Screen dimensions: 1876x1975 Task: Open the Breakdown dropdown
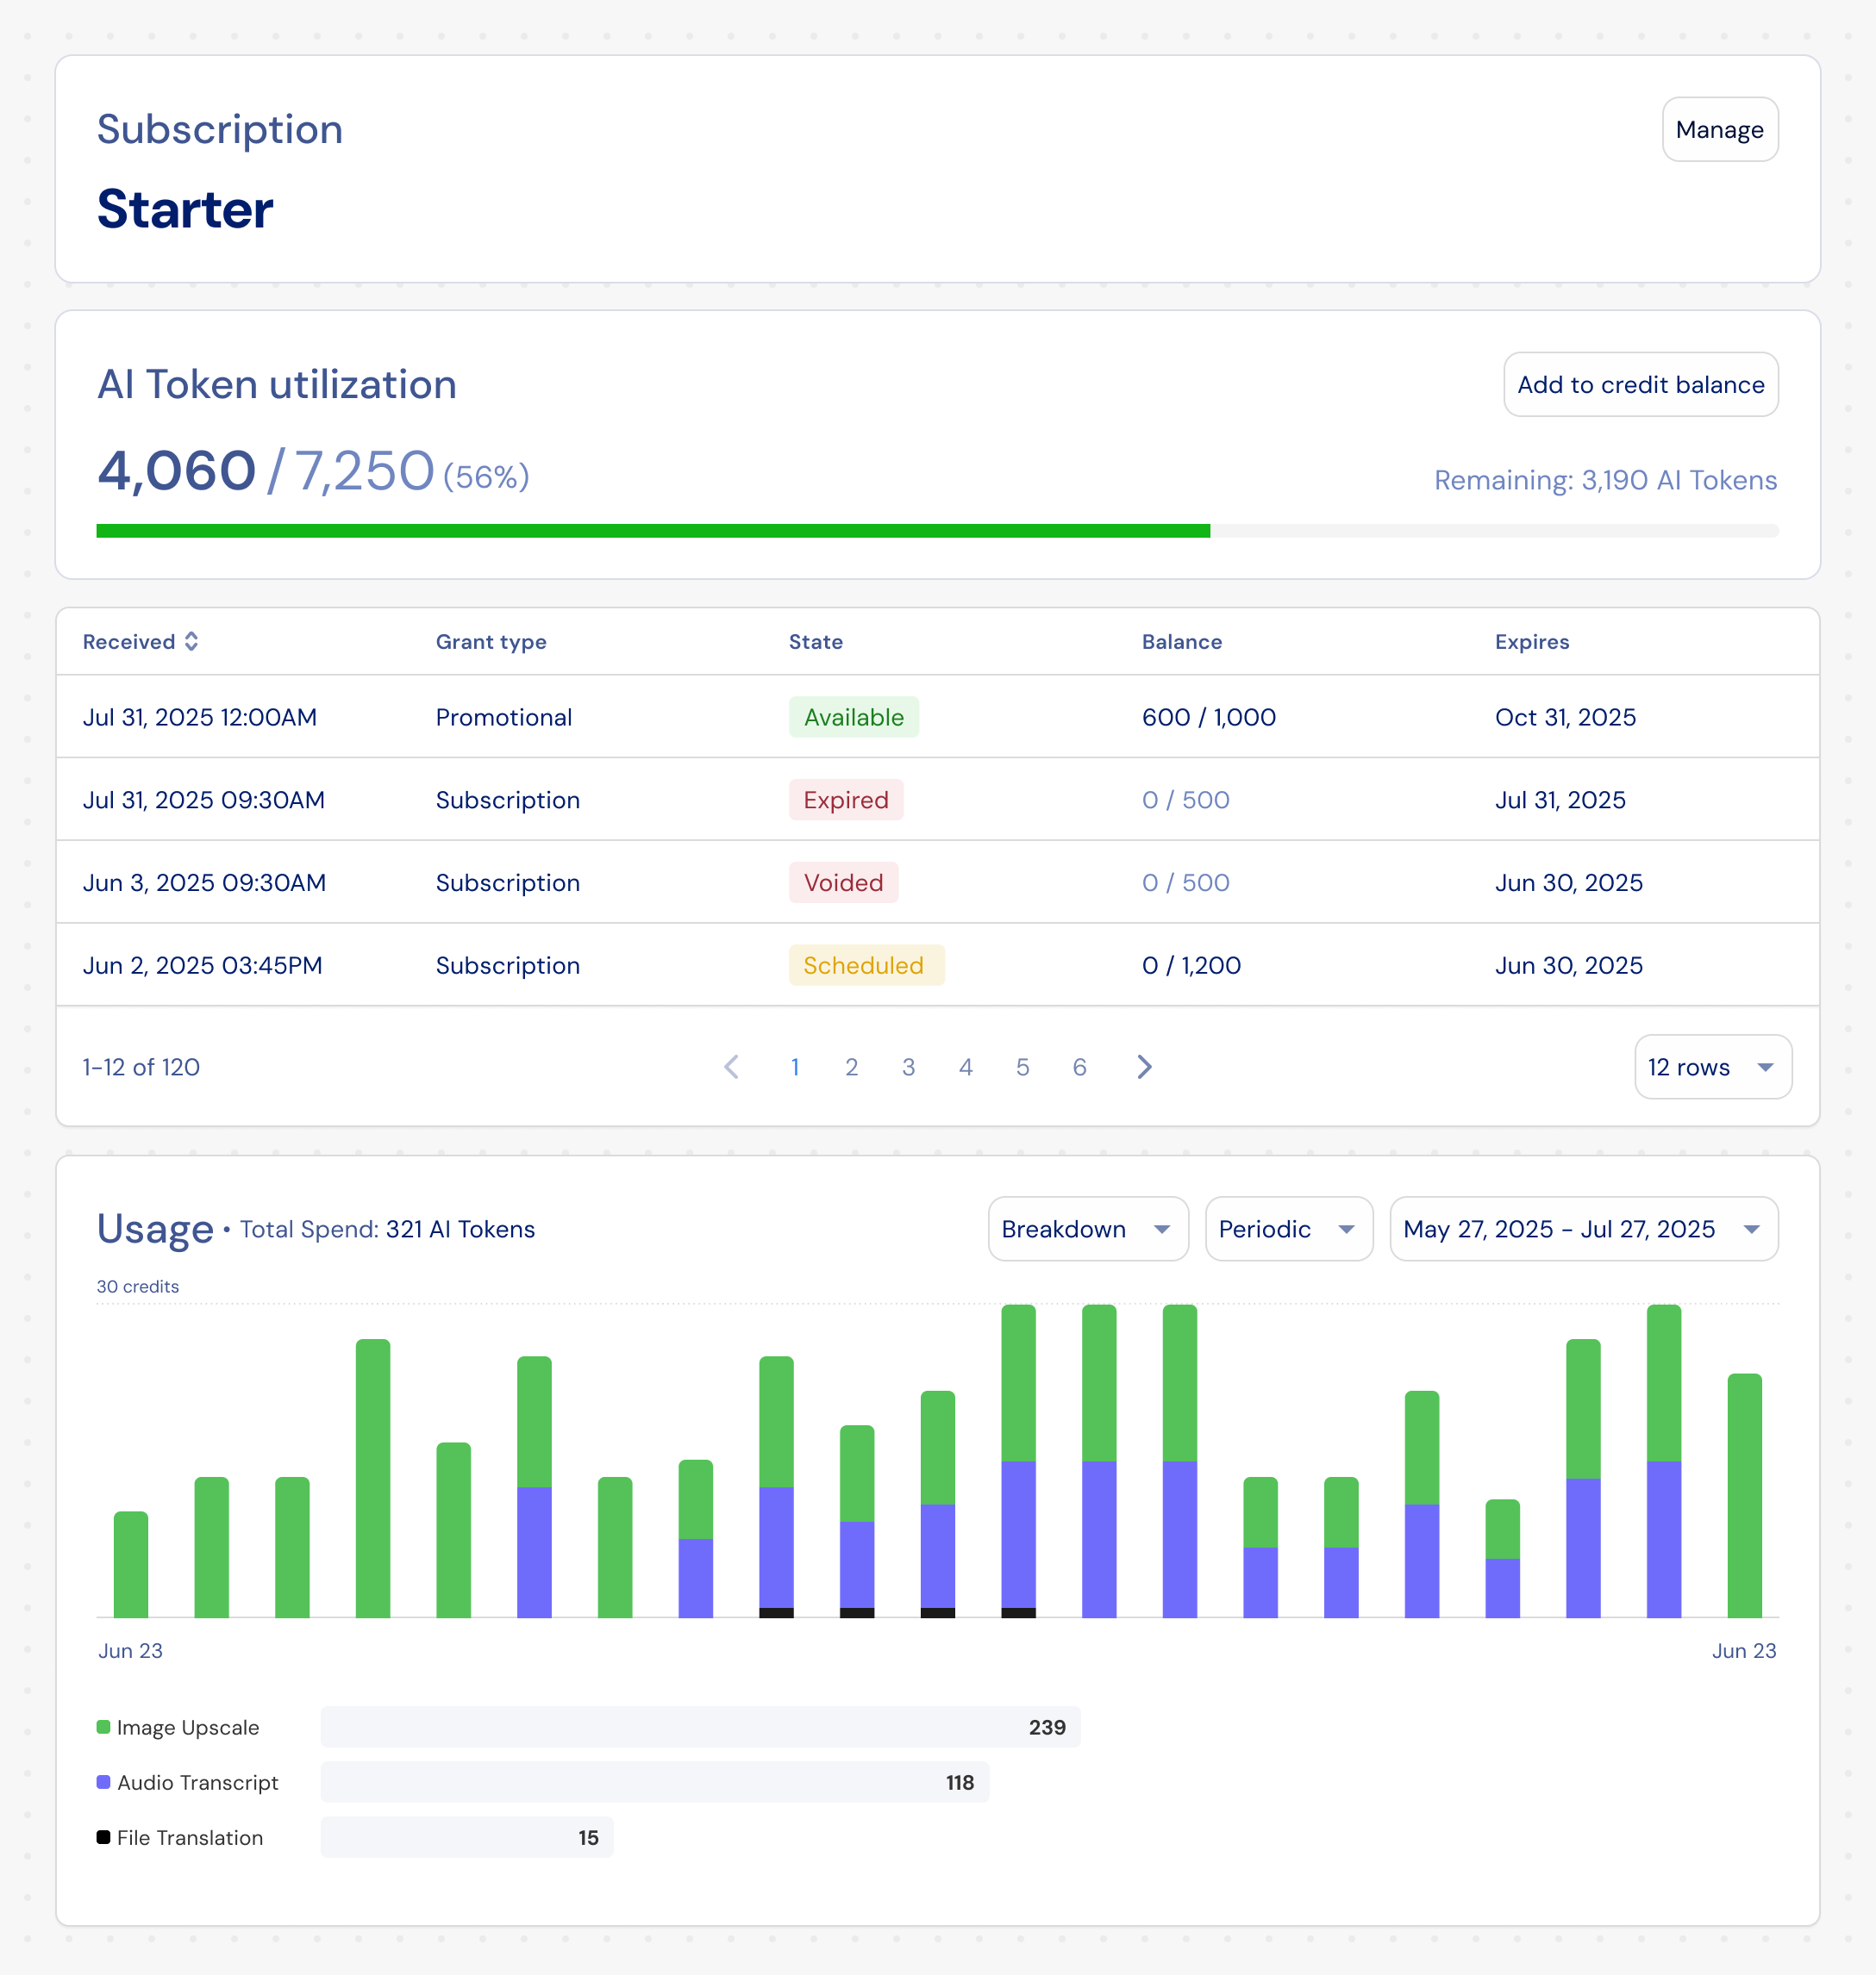click(x=1087, y=1229)
